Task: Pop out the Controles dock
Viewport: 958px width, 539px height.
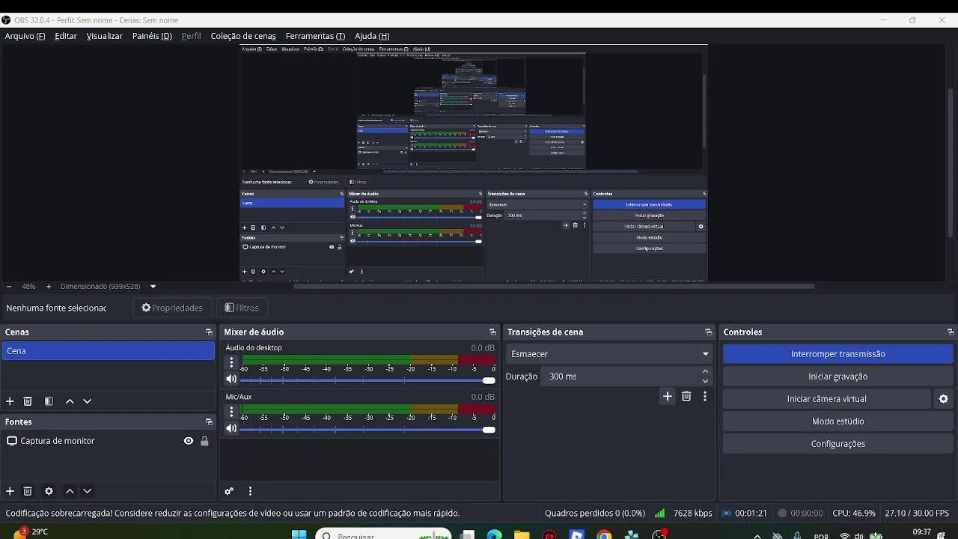Action: click(x=951, y=332)
